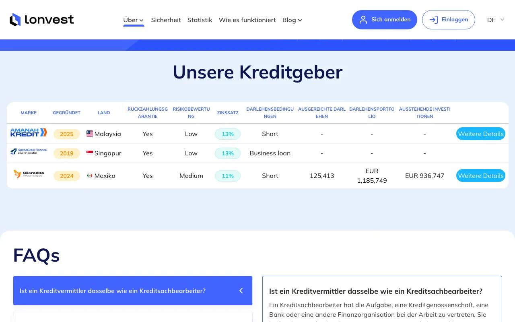The width and height of the screenshot is (515, 322).
Task: Click the Mexico flag icon
Action: (x=90, y=175)
